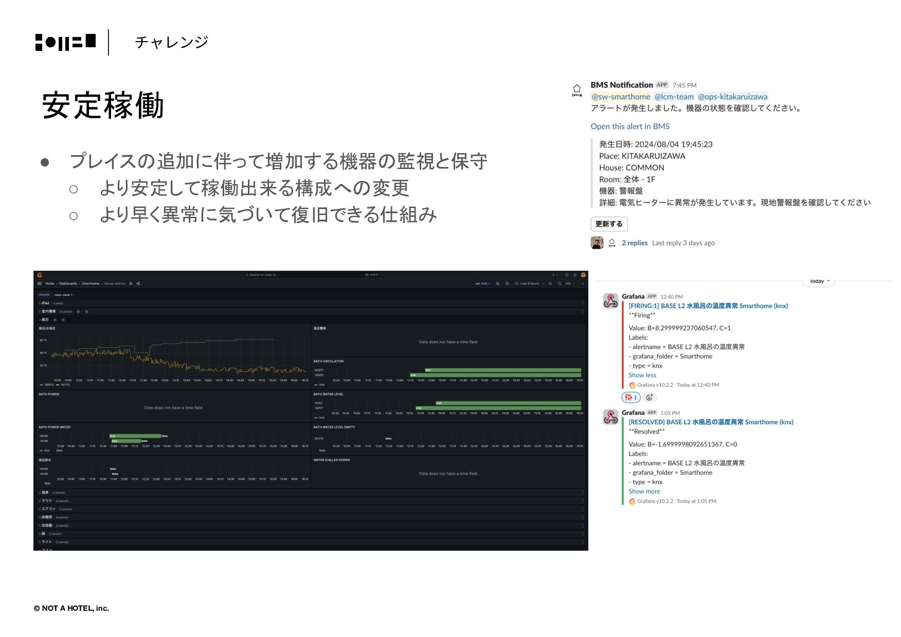The height and width of the screenshot is (637, 901).
Task: Click the Grafana logo in the dashboard
Action: [40, 275]
